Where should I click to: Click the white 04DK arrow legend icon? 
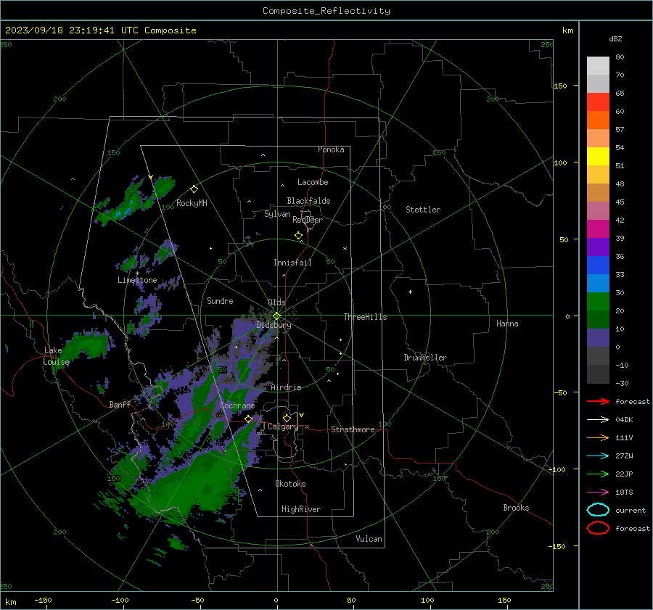coord(598,419)
